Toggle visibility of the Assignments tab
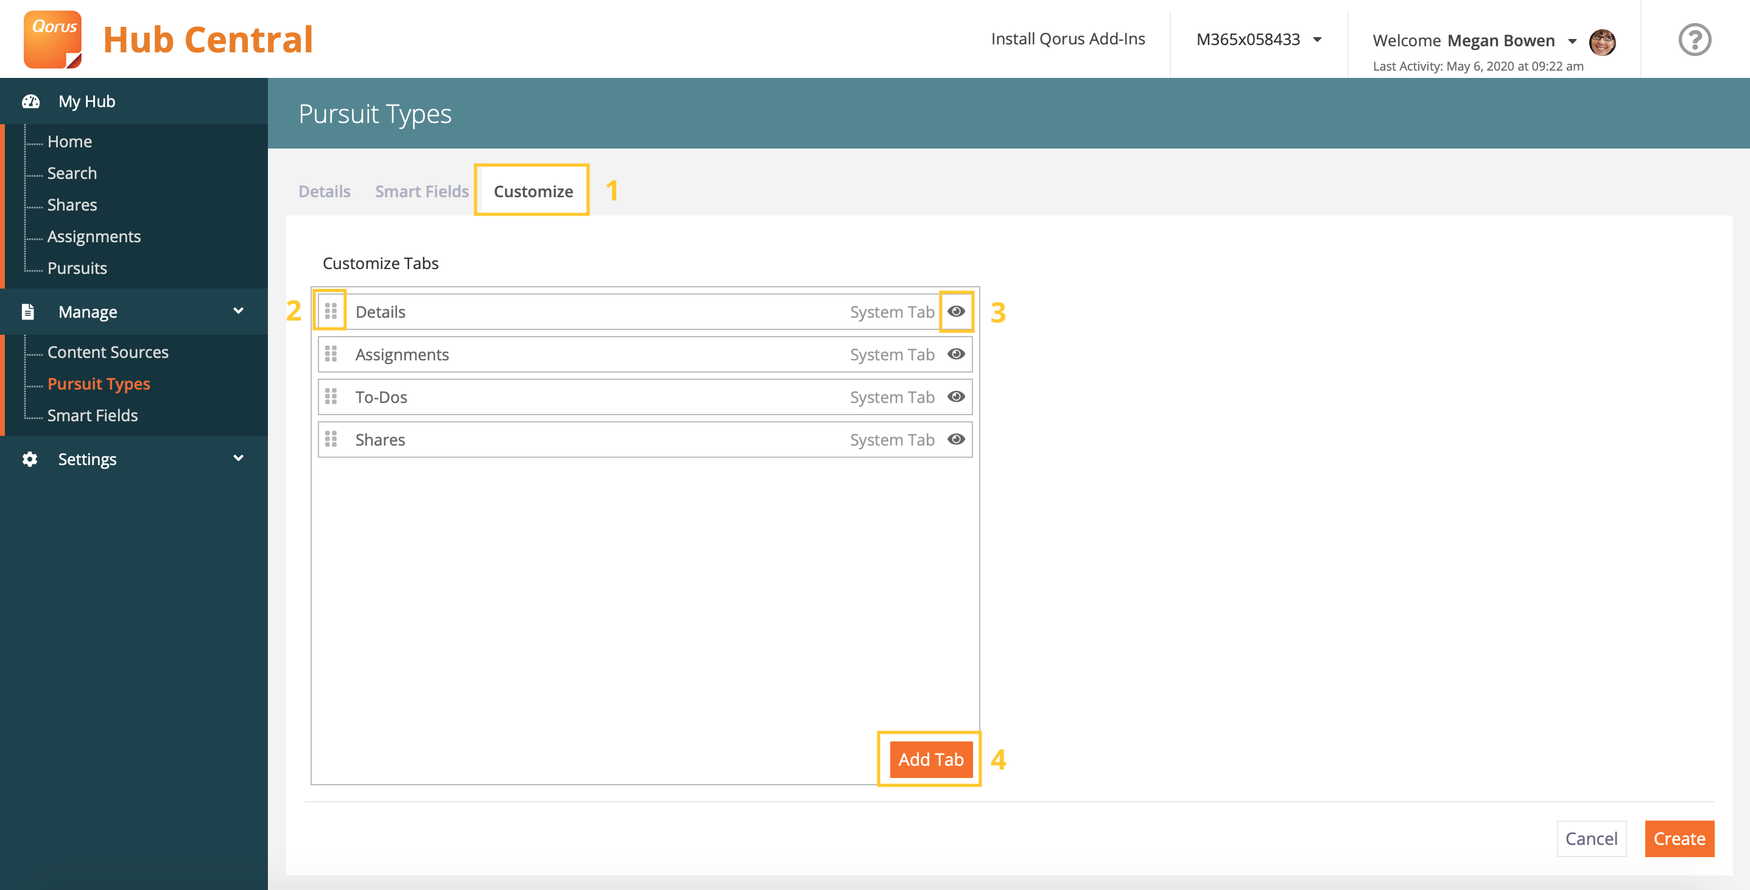 pos(956,354)
